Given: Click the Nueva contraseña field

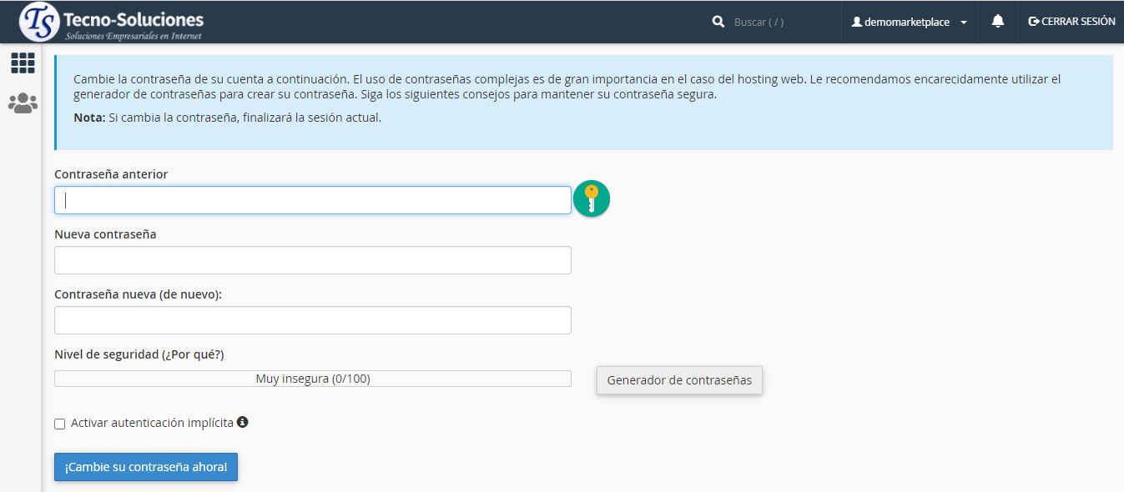Looking at the screenshot, I should 313,260.
